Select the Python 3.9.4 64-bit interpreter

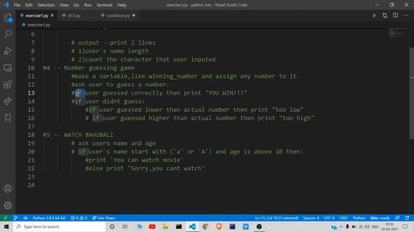49,218
